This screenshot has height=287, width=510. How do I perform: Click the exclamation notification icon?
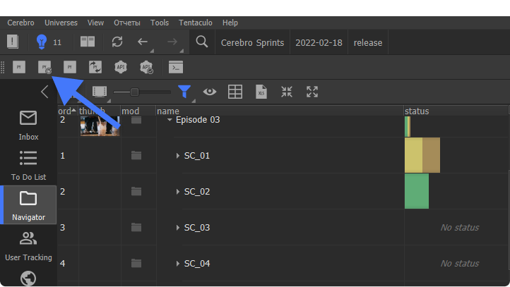[x=12, y=42]
